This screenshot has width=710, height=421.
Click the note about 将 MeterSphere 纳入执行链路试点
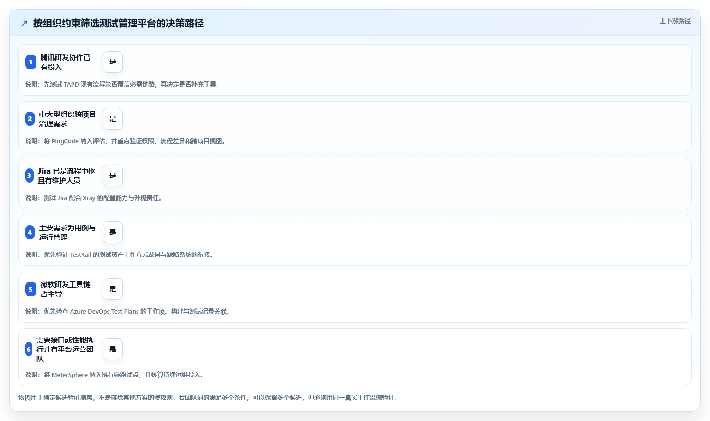[x=115, y=375]
